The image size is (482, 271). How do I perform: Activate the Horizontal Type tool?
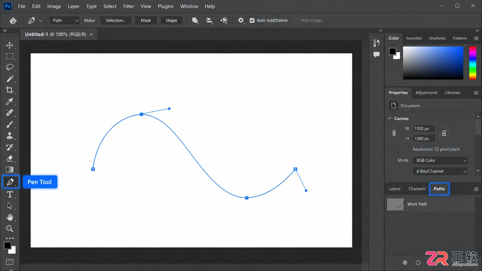10,195
